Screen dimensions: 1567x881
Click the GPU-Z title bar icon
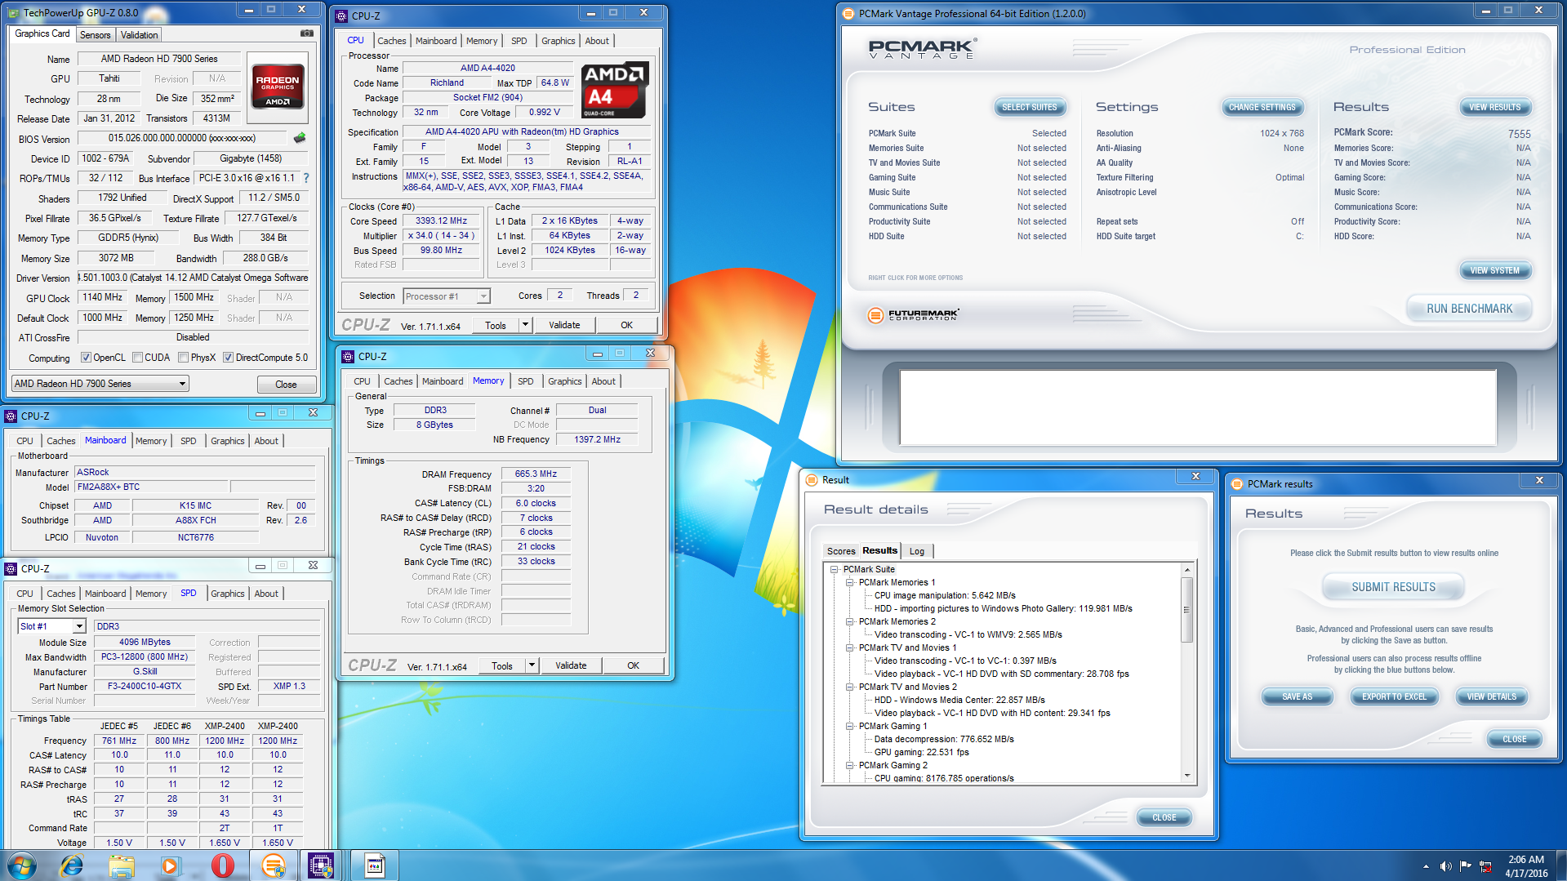14,12
